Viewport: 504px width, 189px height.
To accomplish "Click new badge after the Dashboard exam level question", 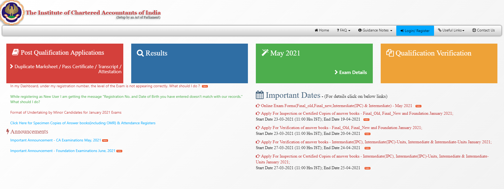I will [x=205, y=86].
